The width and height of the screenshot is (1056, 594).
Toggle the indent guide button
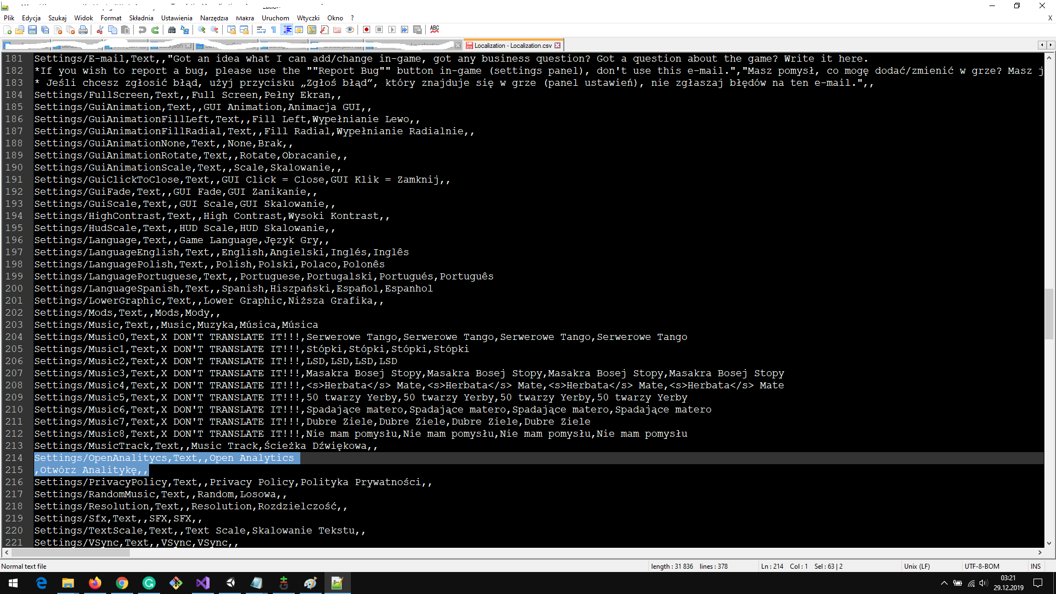pyautogui.click(x=287, y=30)
